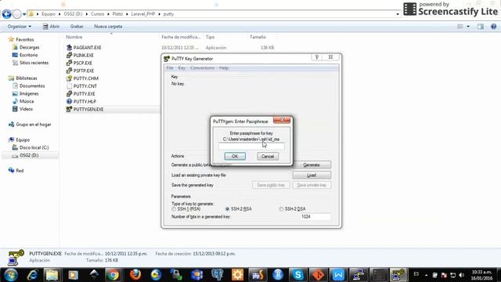Open Explorer help question mark icon
This screenshot has width=501, height=282.
pyautogui.click(x=493, y=27)
